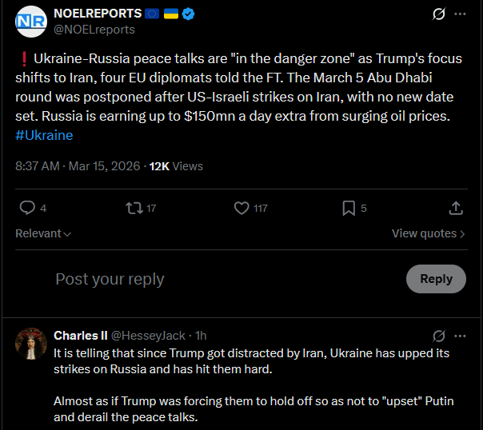Like the post with heart icon
483x430 pixels.
241,208
